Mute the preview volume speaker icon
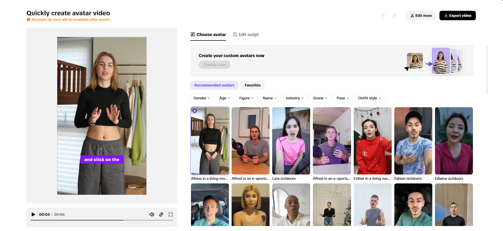503x231 pixels. (x=152, y=214)
